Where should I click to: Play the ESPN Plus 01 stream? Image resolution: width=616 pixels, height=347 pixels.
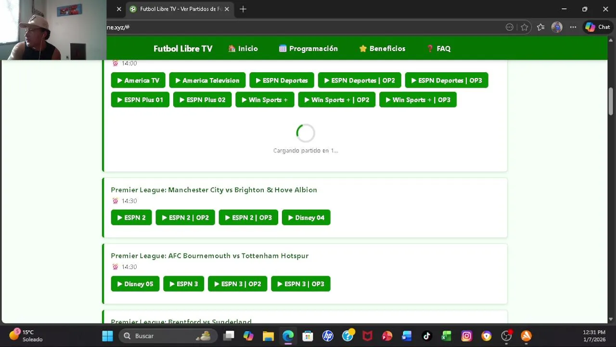[140, 100]
